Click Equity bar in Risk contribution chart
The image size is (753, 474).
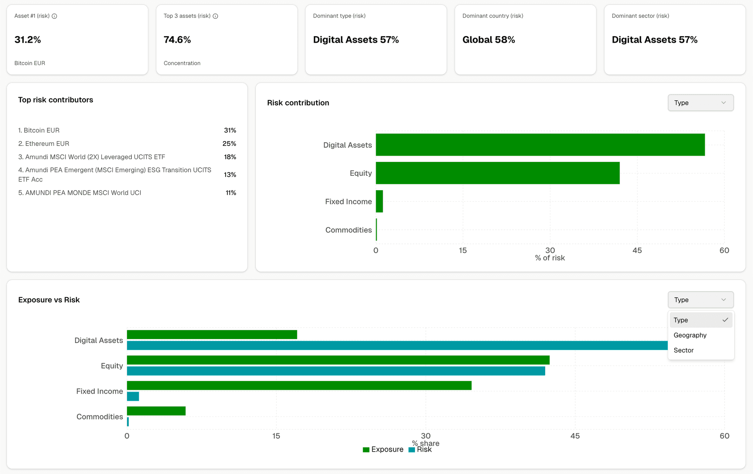[x=497, y=173]
